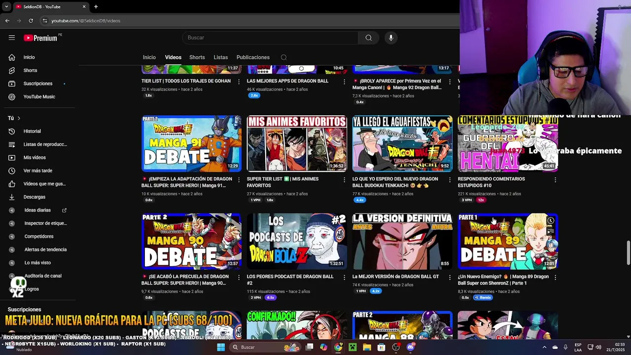
Task: Open Historial in the sidebar
Action: (32, 131)
